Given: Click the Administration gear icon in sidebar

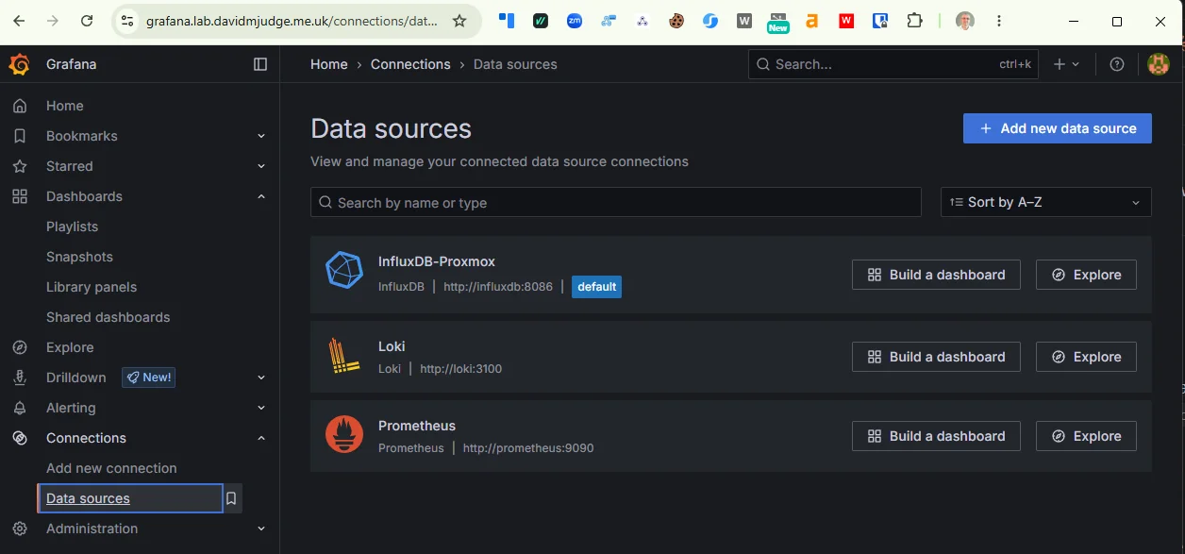Looking at the screenshot, I should (20, 529).
